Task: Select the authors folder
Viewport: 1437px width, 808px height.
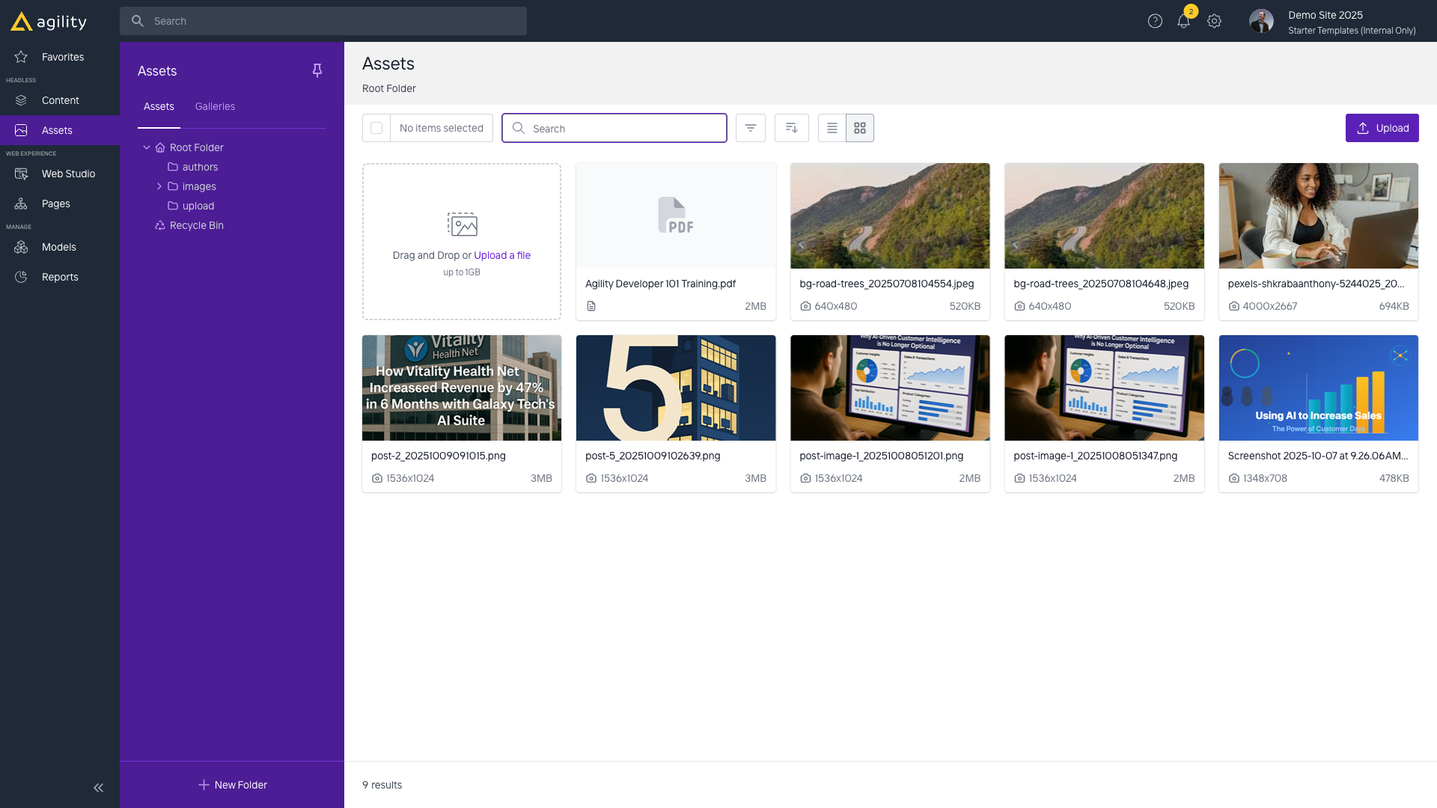Action: [200, 167]
